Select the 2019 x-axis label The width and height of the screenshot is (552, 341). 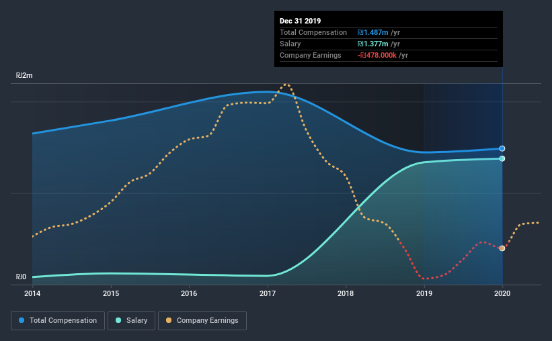pos(424,293)
